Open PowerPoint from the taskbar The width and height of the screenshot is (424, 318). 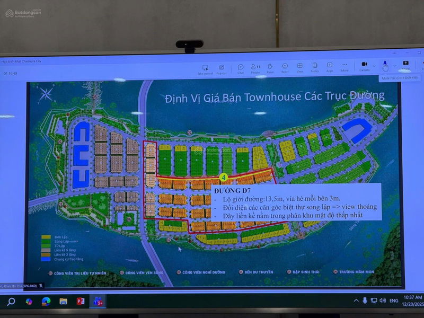(x=81, y=302)
